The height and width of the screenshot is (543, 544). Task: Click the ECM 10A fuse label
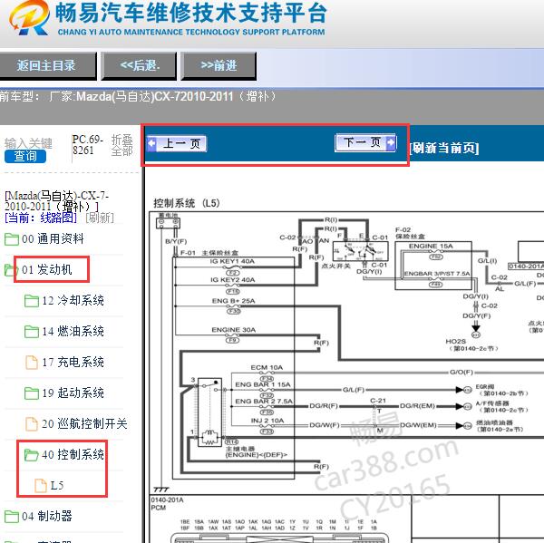click(x=267, y=367)
